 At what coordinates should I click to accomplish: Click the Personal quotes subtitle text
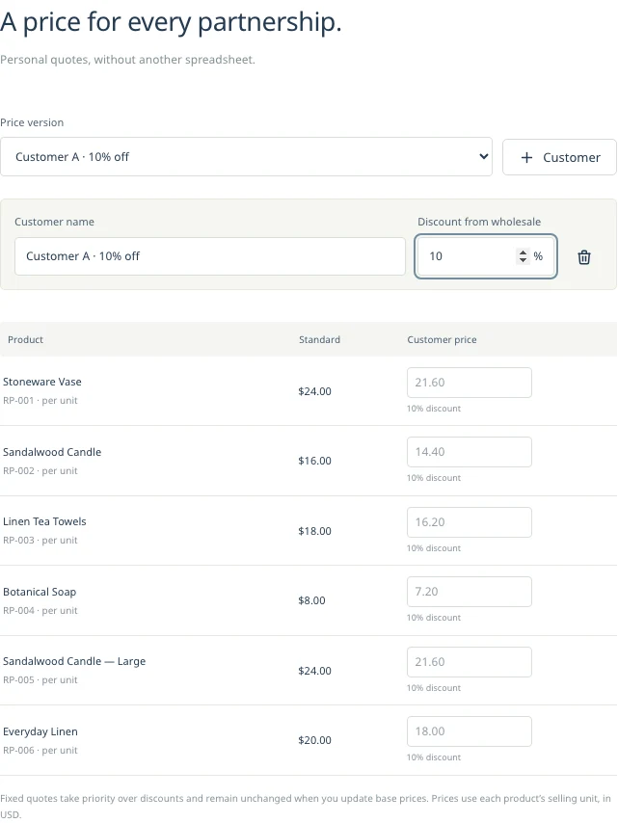(x=127, y=60)
